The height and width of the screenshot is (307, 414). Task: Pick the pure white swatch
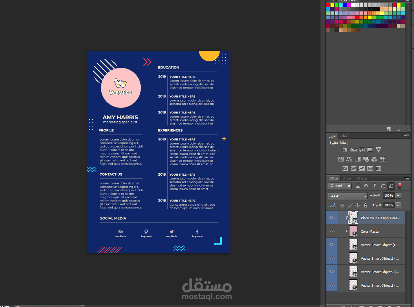point(353,5)
